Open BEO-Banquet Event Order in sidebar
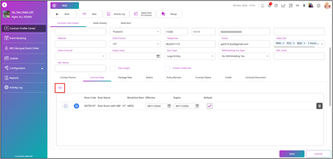Screen dimensions: 333x159 (x=24, y=48)
